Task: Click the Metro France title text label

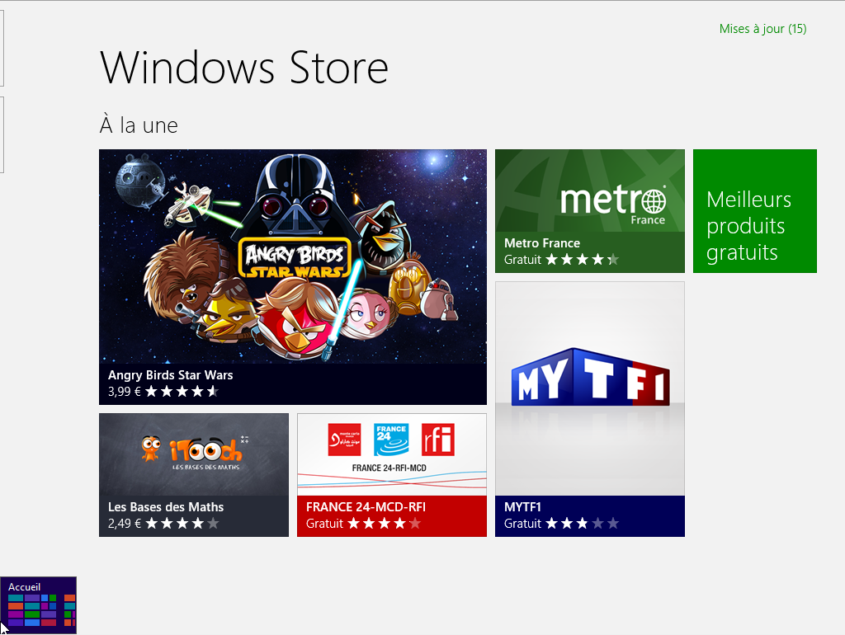Action: (541, 243)
